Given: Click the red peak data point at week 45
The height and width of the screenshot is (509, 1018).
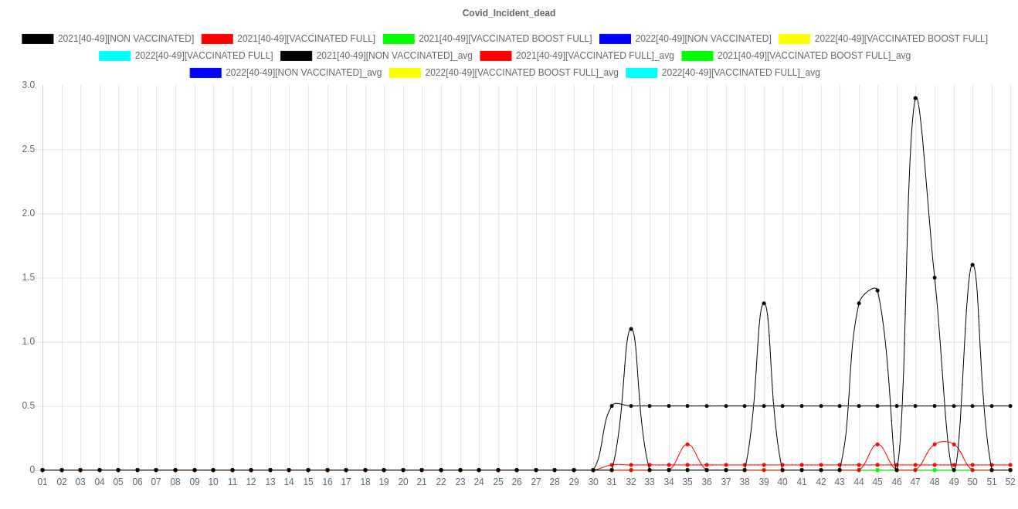Looking at the screenshot, I should coord(877,444).
